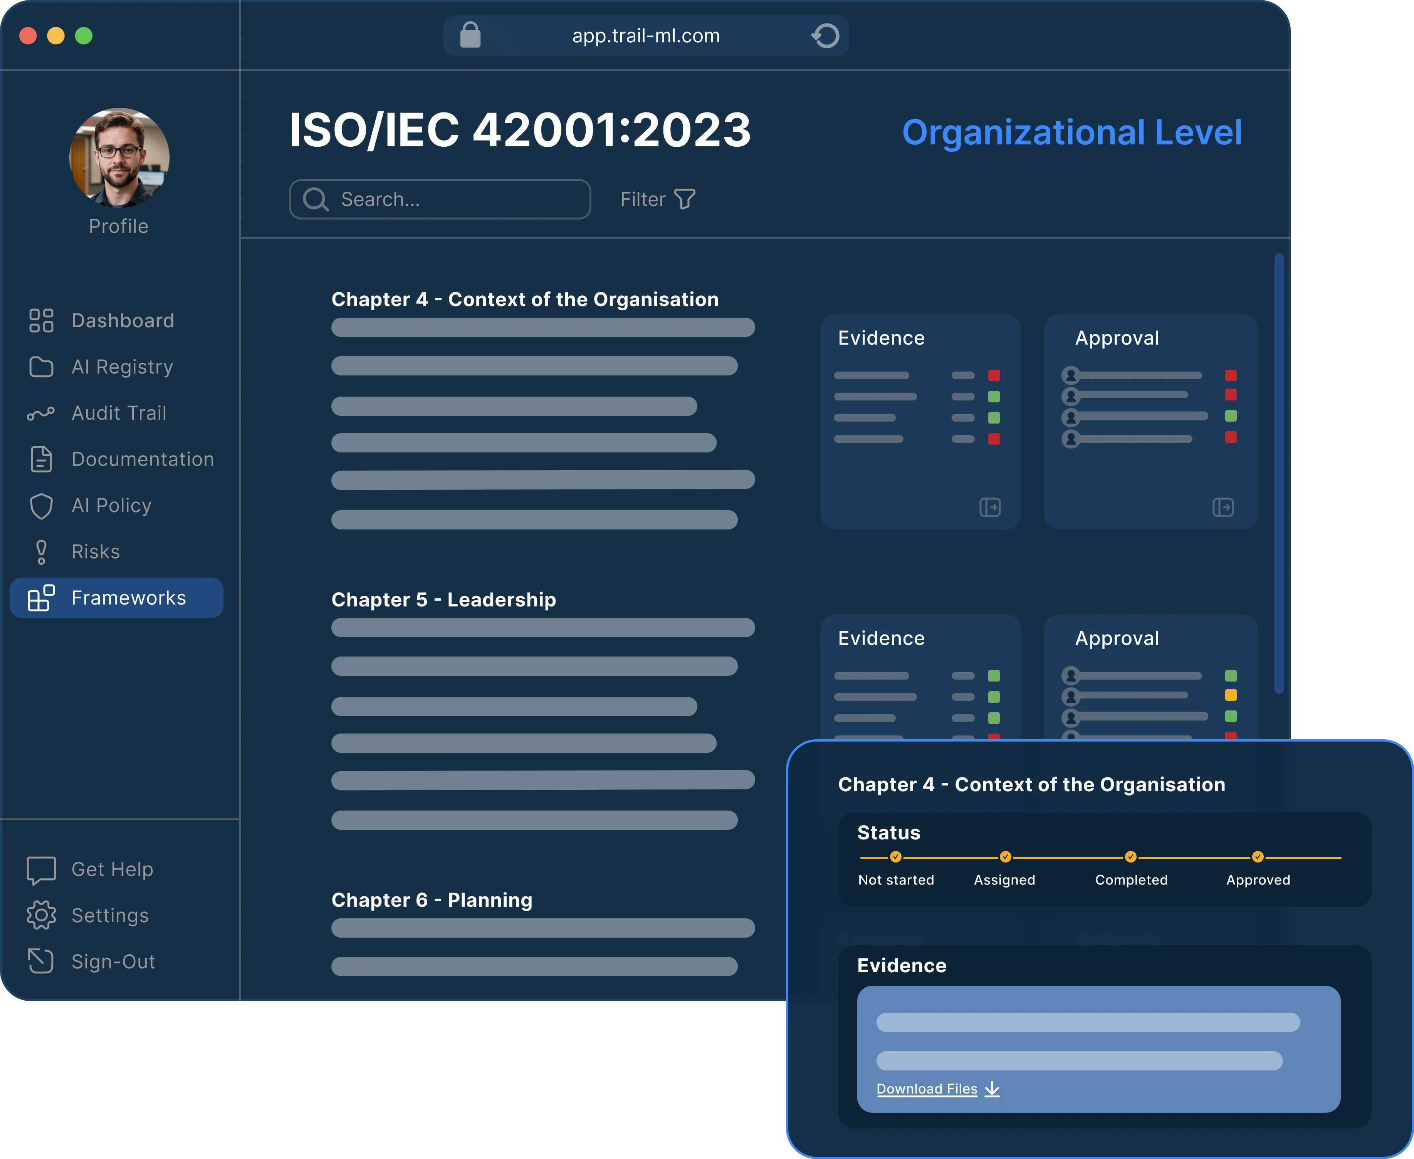This screenshot has height=1159, width=1414.
Task: Click the Get Help chat bubble icon
Action: pyautogui.click(x=41, y=870)
